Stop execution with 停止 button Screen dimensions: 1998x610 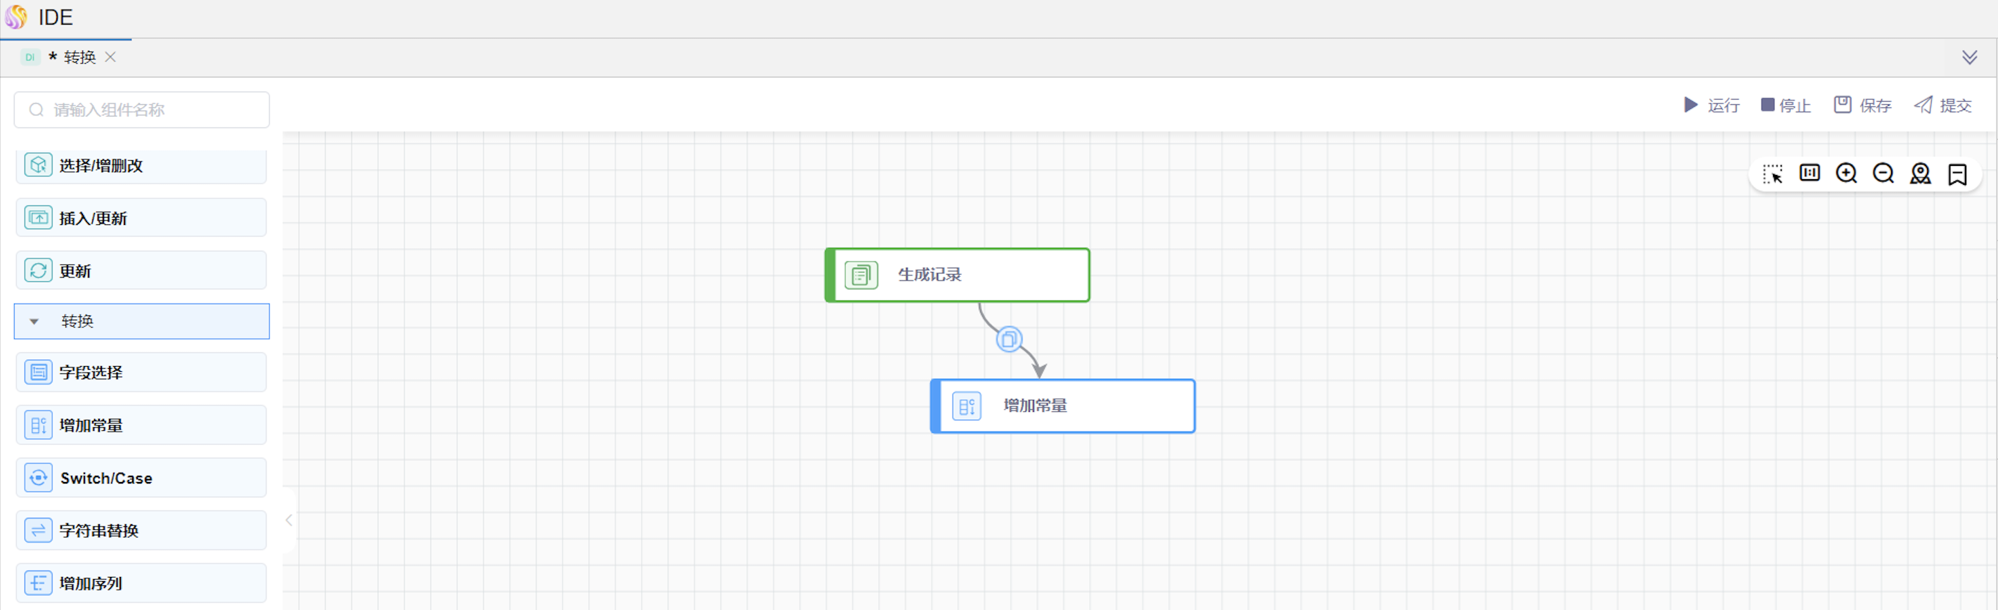[x=1786, y=105]
